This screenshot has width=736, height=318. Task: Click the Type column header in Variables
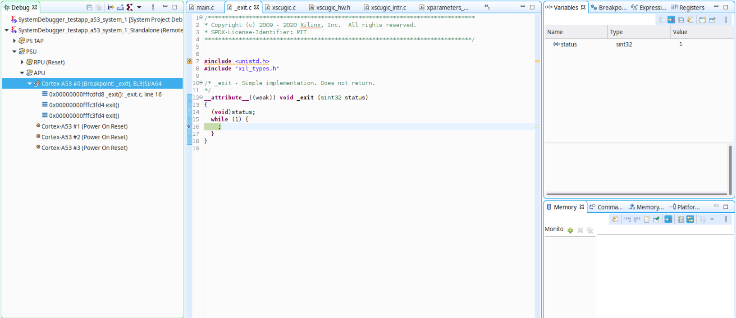[x=616, y=32]
